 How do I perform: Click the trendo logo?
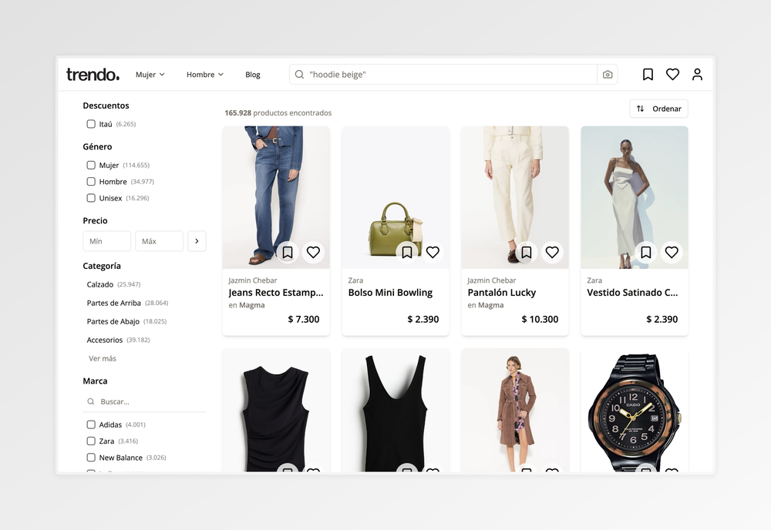[93, 74]
